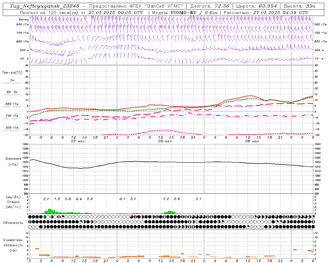The width and height of the screenshot is (328, 263).
Task: Click the (мм/1ч.) precipitation unit label
Action: coord(13,207)
